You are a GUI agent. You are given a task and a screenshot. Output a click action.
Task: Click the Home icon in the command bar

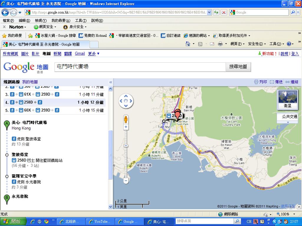188,44
